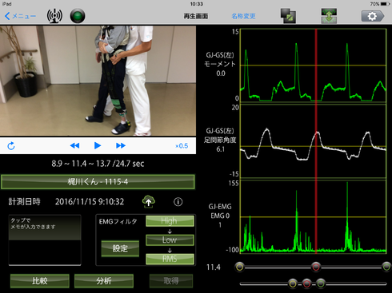This screenshot has width=392, height=293.
Task: Toggle the Low EMG filter
Action: point(170,240)
